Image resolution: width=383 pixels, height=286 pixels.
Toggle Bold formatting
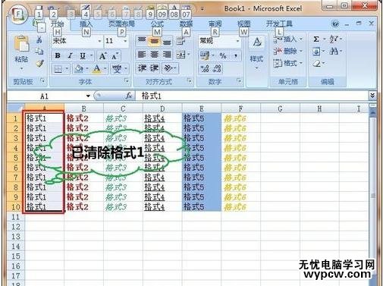pyautogui.click(x=58, y=55)
